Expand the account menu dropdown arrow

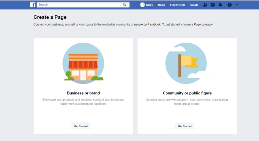[x=237, y=5]
